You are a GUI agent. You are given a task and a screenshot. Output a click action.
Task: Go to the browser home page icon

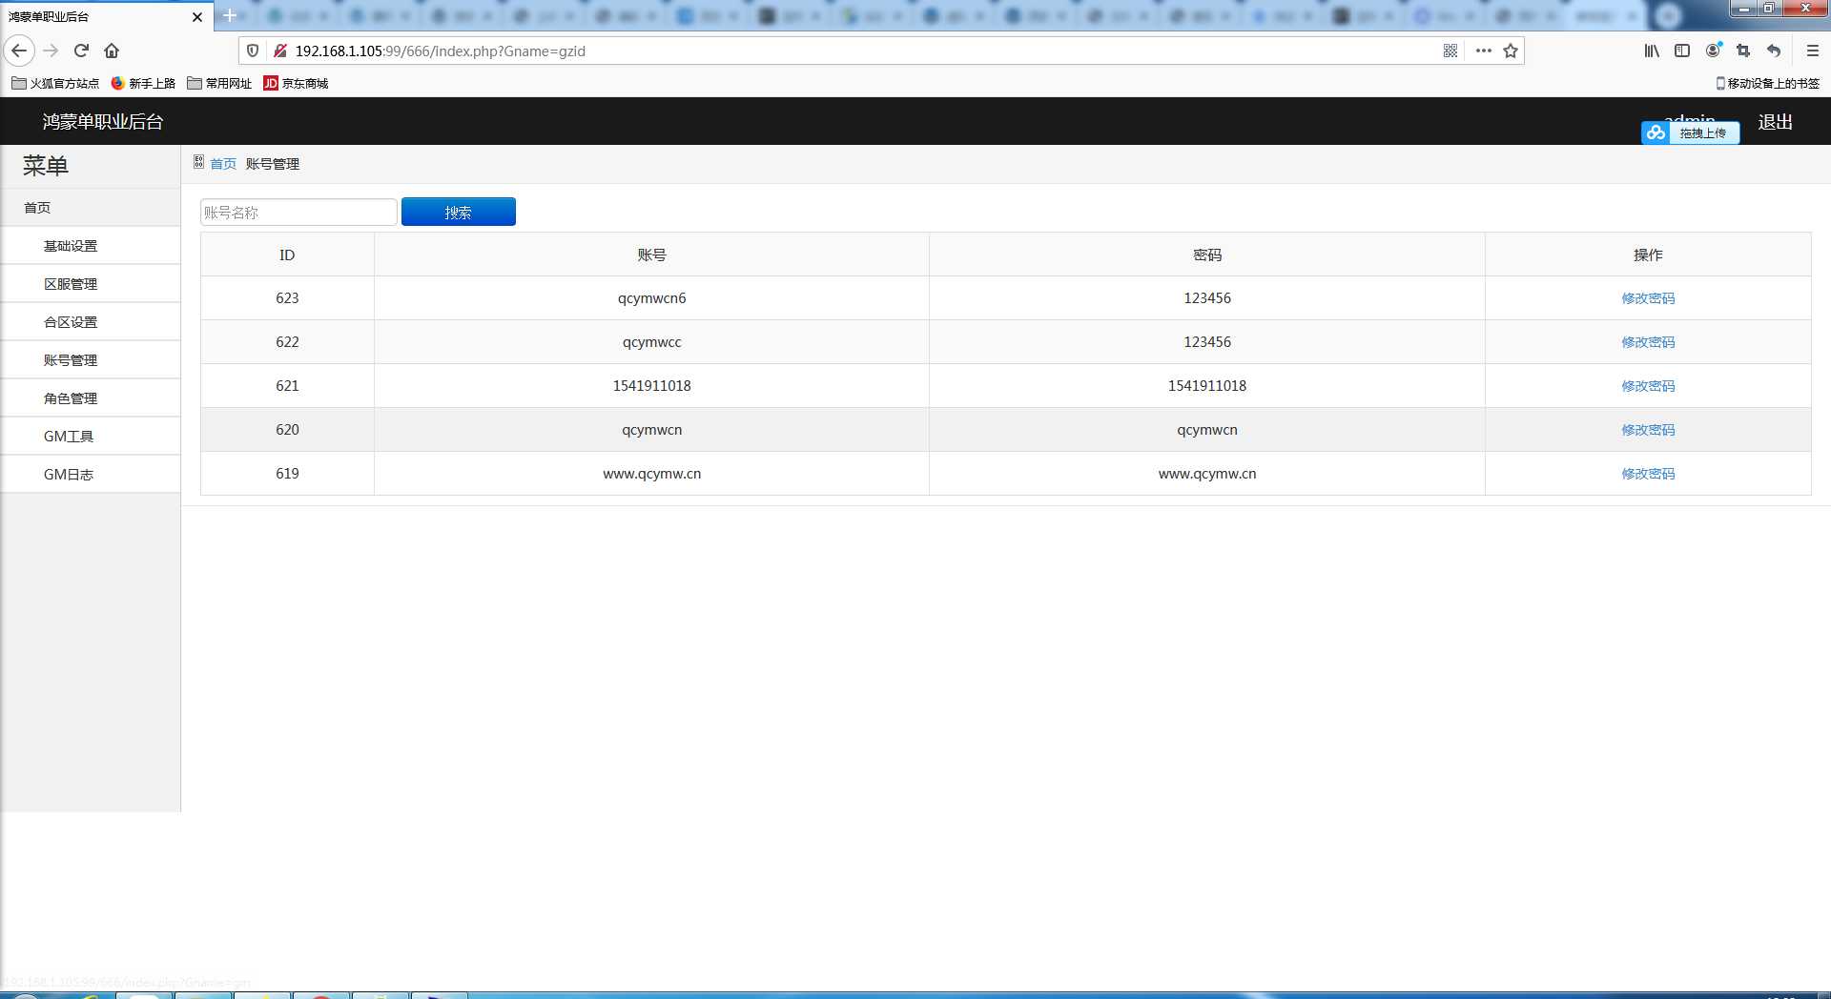(x=112, y=51)
